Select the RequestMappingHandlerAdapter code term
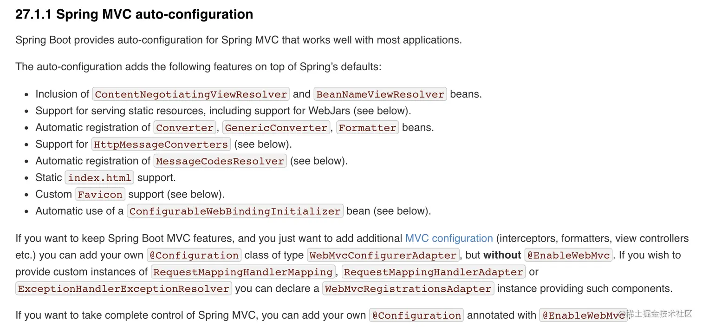This screenshot has height=328, width=702. coord(434,272)
